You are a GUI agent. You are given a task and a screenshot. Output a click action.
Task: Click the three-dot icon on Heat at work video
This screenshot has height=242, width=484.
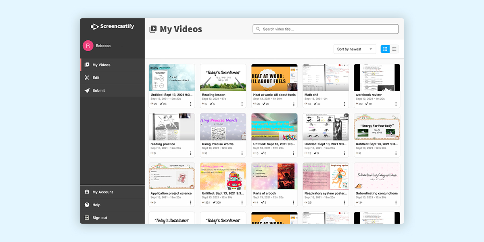(293, 104)
